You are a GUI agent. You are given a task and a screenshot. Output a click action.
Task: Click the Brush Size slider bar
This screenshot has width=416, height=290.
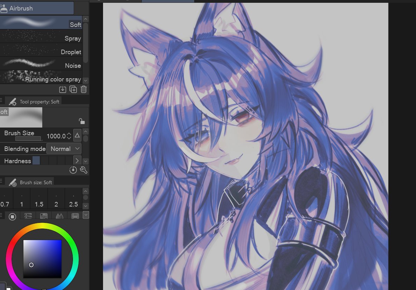[28, 138]
